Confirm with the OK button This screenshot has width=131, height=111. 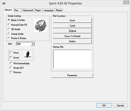(104, 106)
